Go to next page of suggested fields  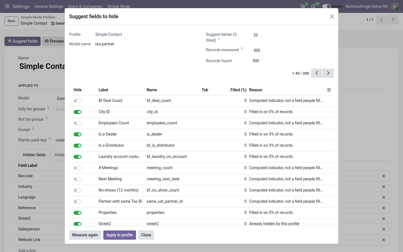pyautogui.click(x=328, y=73)
